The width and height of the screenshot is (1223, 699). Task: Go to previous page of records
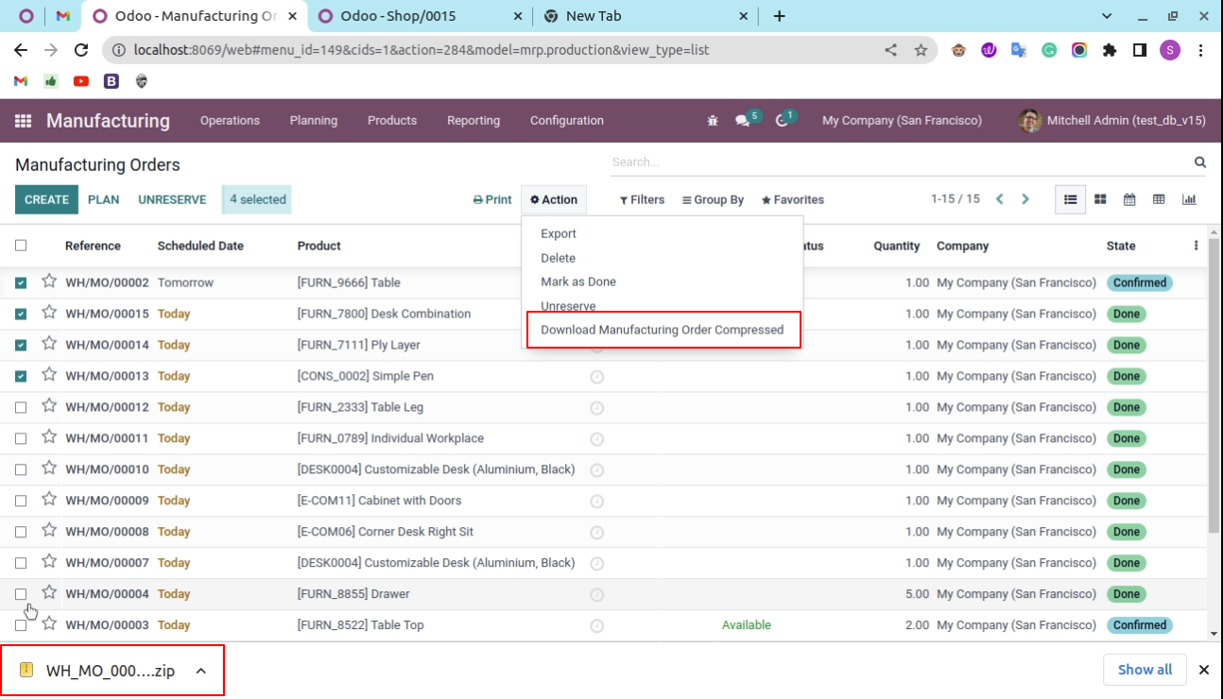(999, 199)
